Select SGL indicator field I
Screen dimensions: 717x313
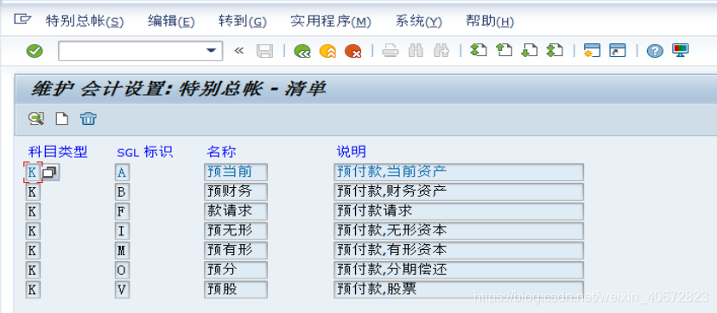[x=122, y=231]
